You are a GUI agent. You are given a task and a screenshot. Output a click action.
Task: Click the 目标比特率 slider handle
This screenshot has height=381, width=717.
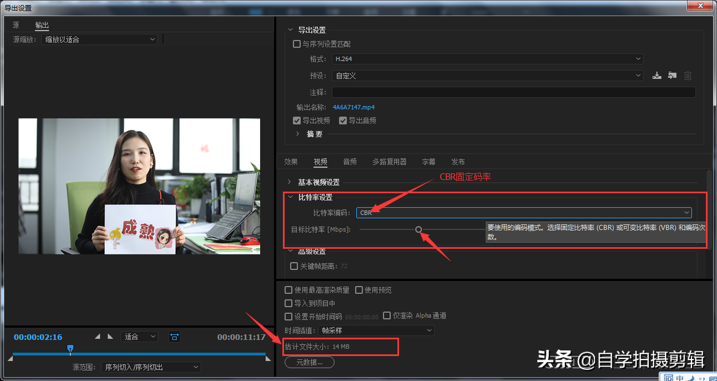(418, 230)
